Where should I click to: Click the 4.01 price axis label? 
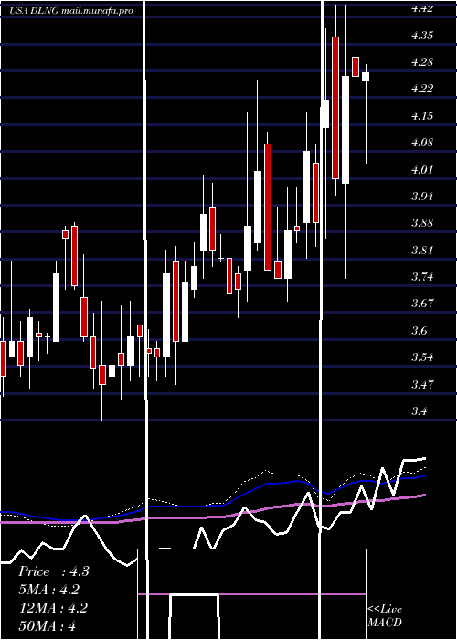(x=422, y=170)
